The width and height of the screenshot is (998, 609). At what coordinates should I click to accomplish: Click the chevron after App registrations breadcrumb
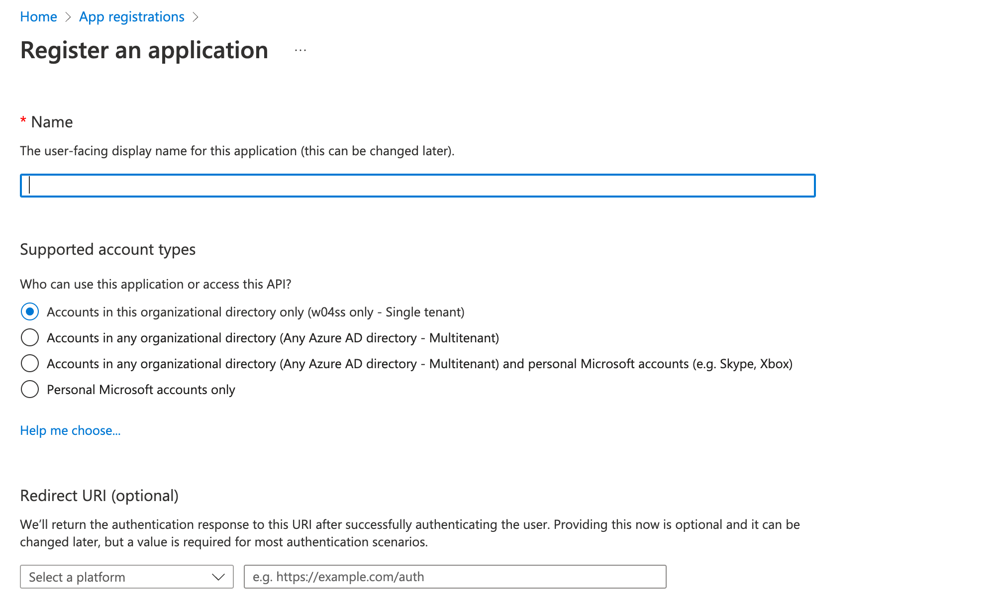click(x=196, y=17)
